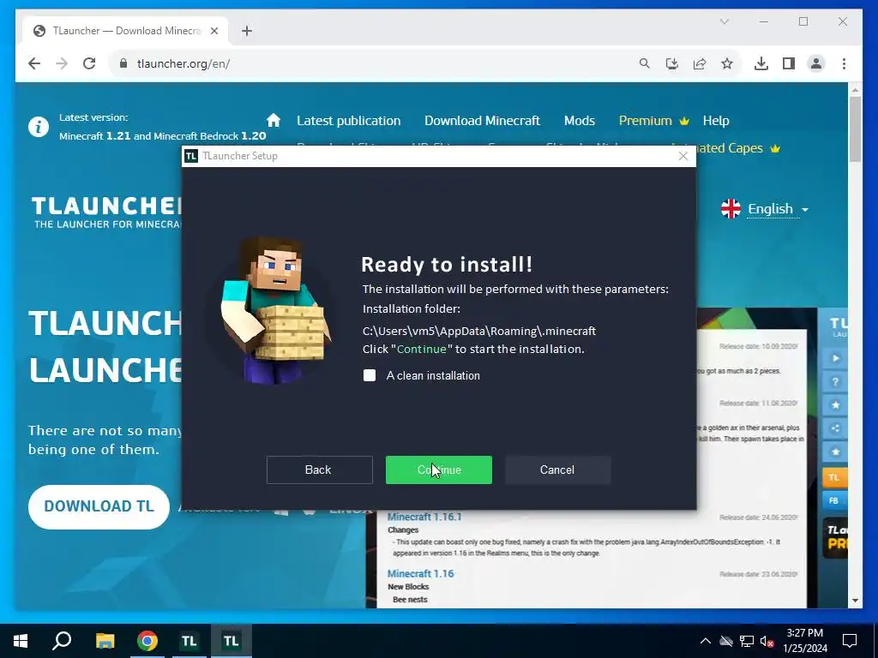Close the TLauncher Setup dialog
Image resolution: width=878 pixels, height=658 pixels.
[x=683, y=156]
